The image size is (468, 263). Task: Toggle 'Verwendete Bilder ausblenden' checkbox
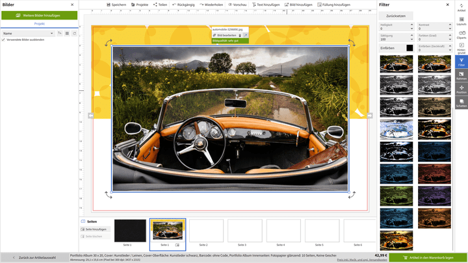pos(4,40)
